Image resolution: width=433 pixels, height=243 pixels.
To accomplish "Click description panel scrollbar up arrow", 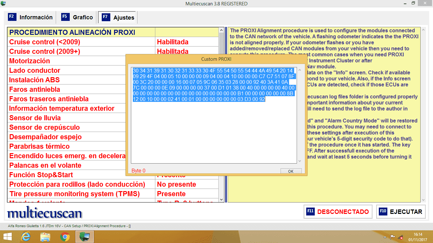I will click(423, 30).
